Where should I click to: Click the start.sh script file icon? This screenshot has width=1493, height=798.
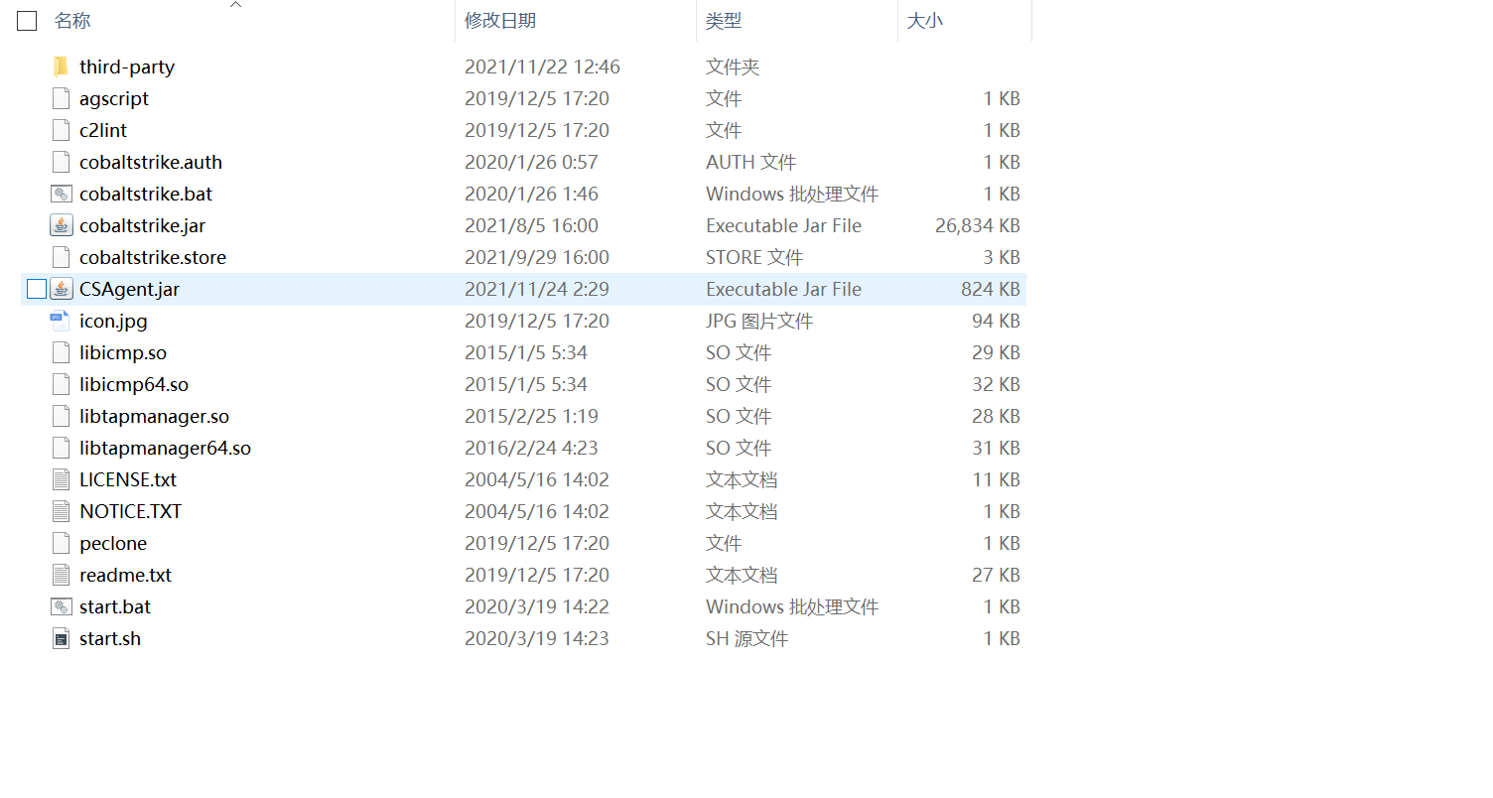pyautogui.click(x=62, y=638)
